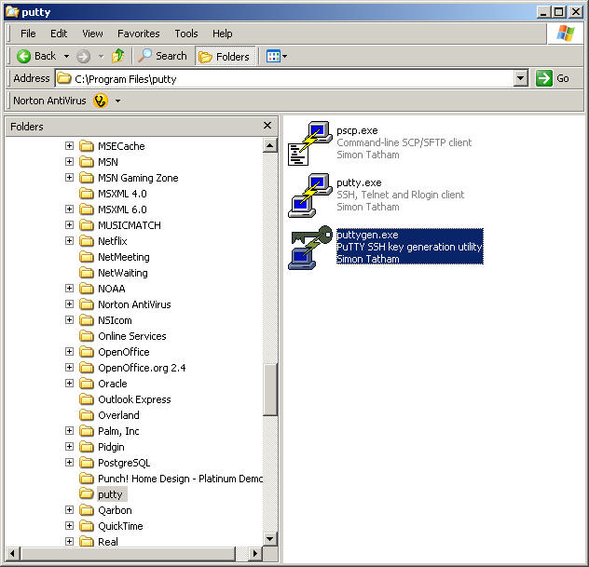The width and height of the screenshot is (589, 567).
Task: Select the Qarbon folder icon
Action: pos(87,510)
